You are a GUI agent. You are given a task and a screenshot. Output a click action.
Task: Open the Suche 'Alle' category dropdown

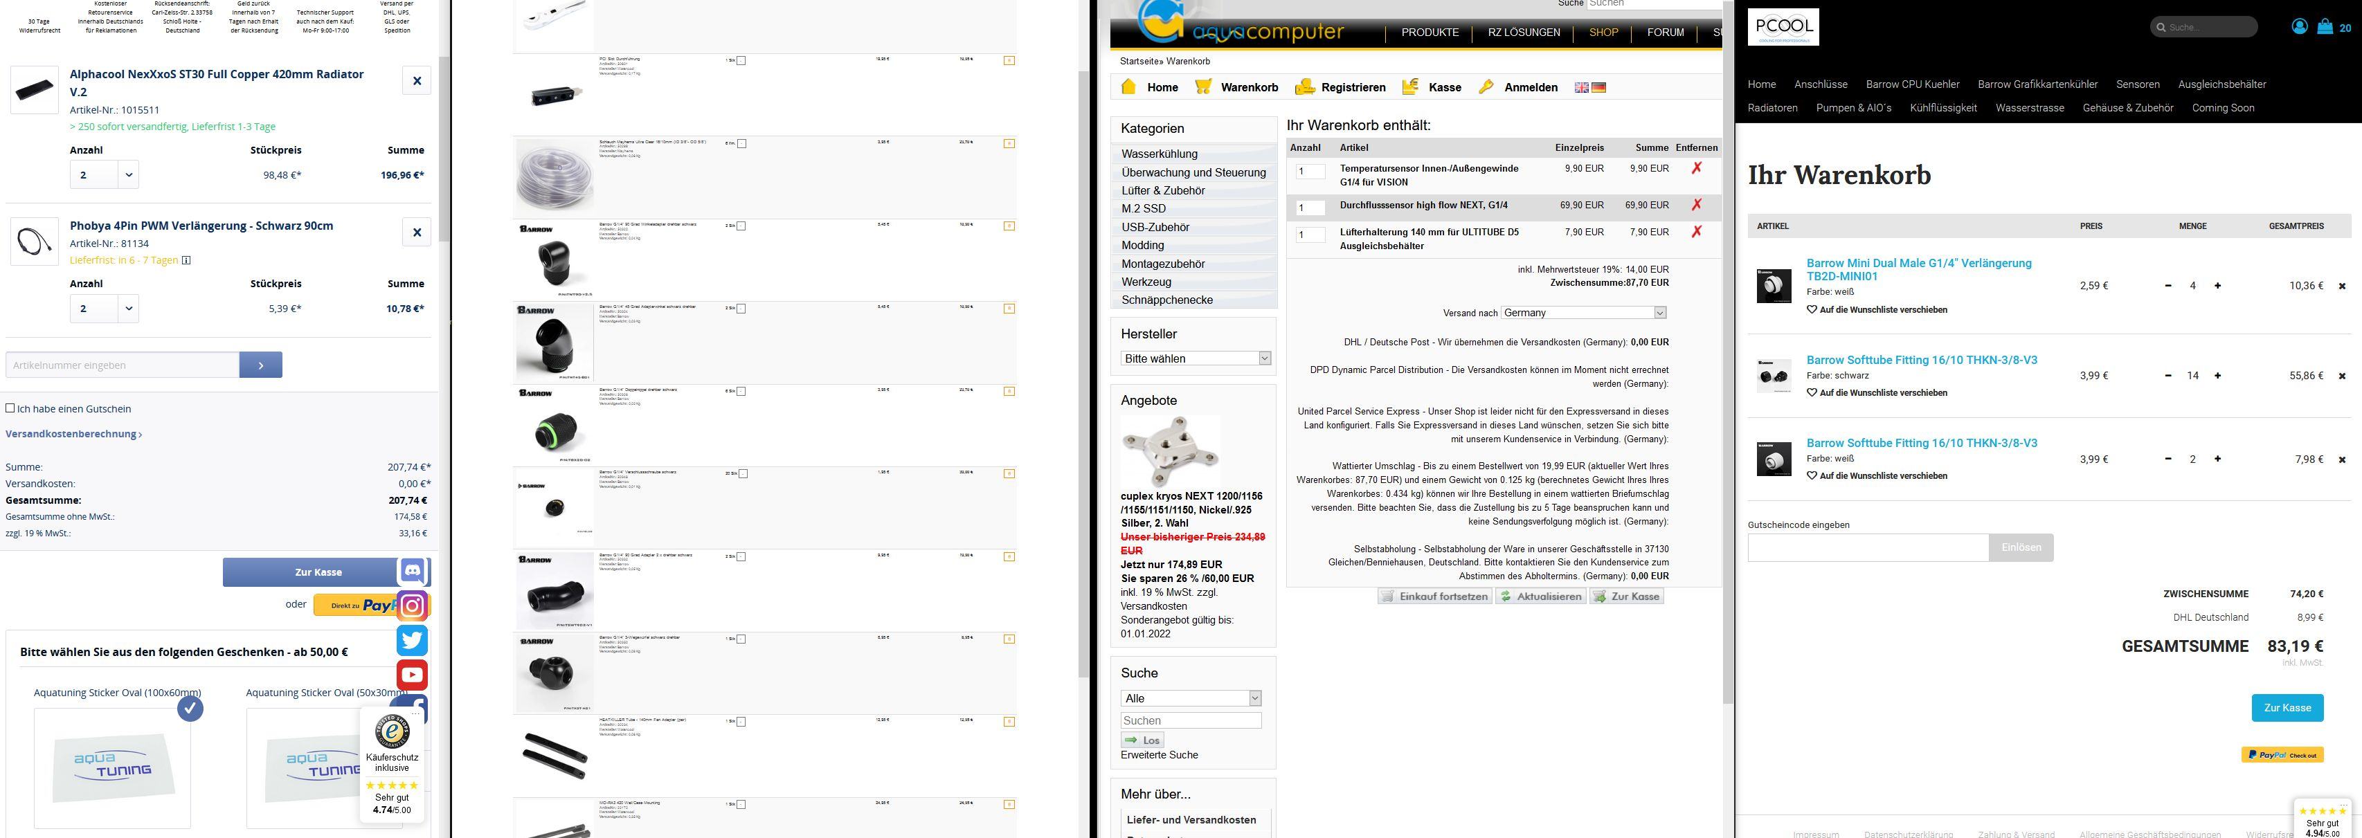click(x=1191, y=699)
